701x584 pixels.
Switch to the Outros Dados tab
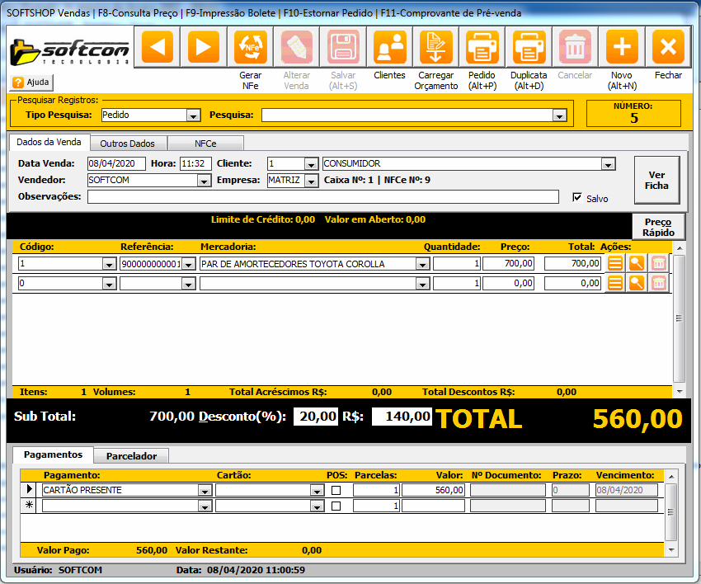128,144
